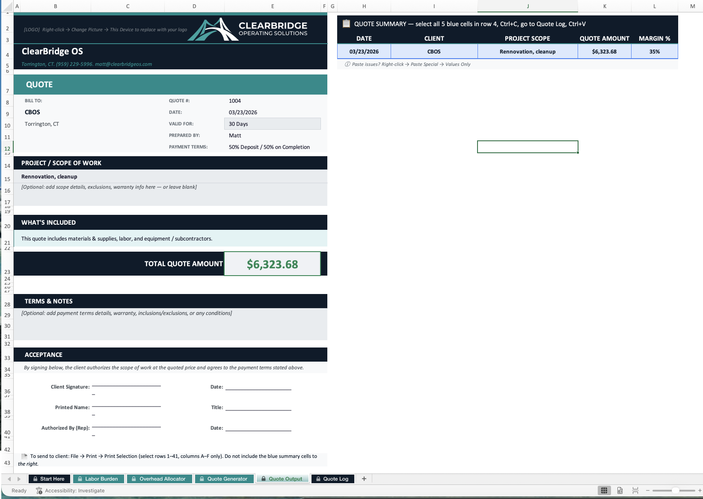The image size is (703, 499).
Task: Click the clipboard icon beside QUOTE SUMMARY
Action: 346,24
